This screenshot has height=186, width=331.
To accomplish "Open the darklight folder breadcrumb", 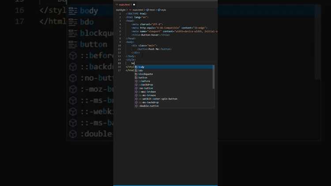I will coord(121,10).
